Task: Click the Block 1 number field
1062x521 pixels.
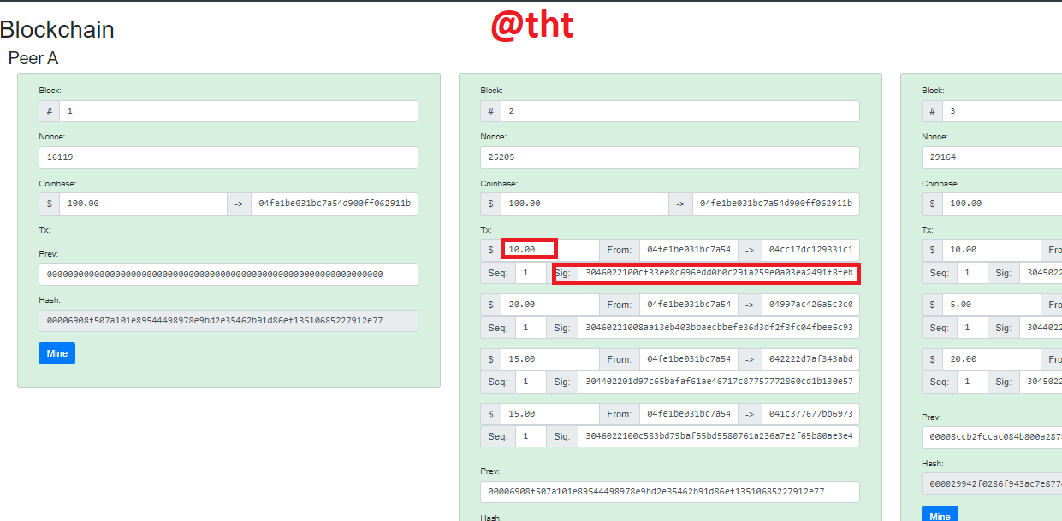Action: point(238,111)
